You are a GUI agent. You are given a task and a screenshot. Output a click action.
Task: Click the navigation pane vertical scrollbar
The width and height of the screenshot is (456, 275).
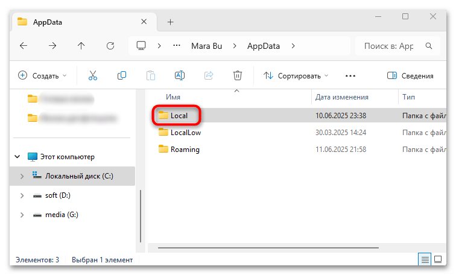(141, 216)
